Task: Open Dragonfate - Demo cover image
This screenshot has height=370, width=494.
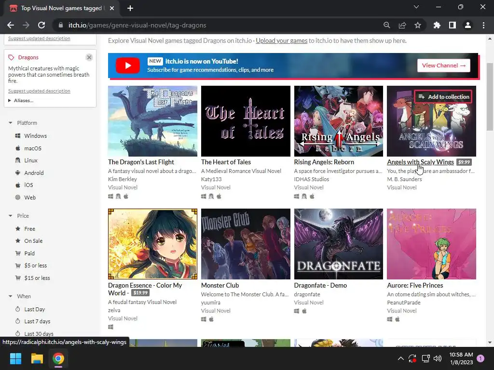Action: tap(338, 244)
